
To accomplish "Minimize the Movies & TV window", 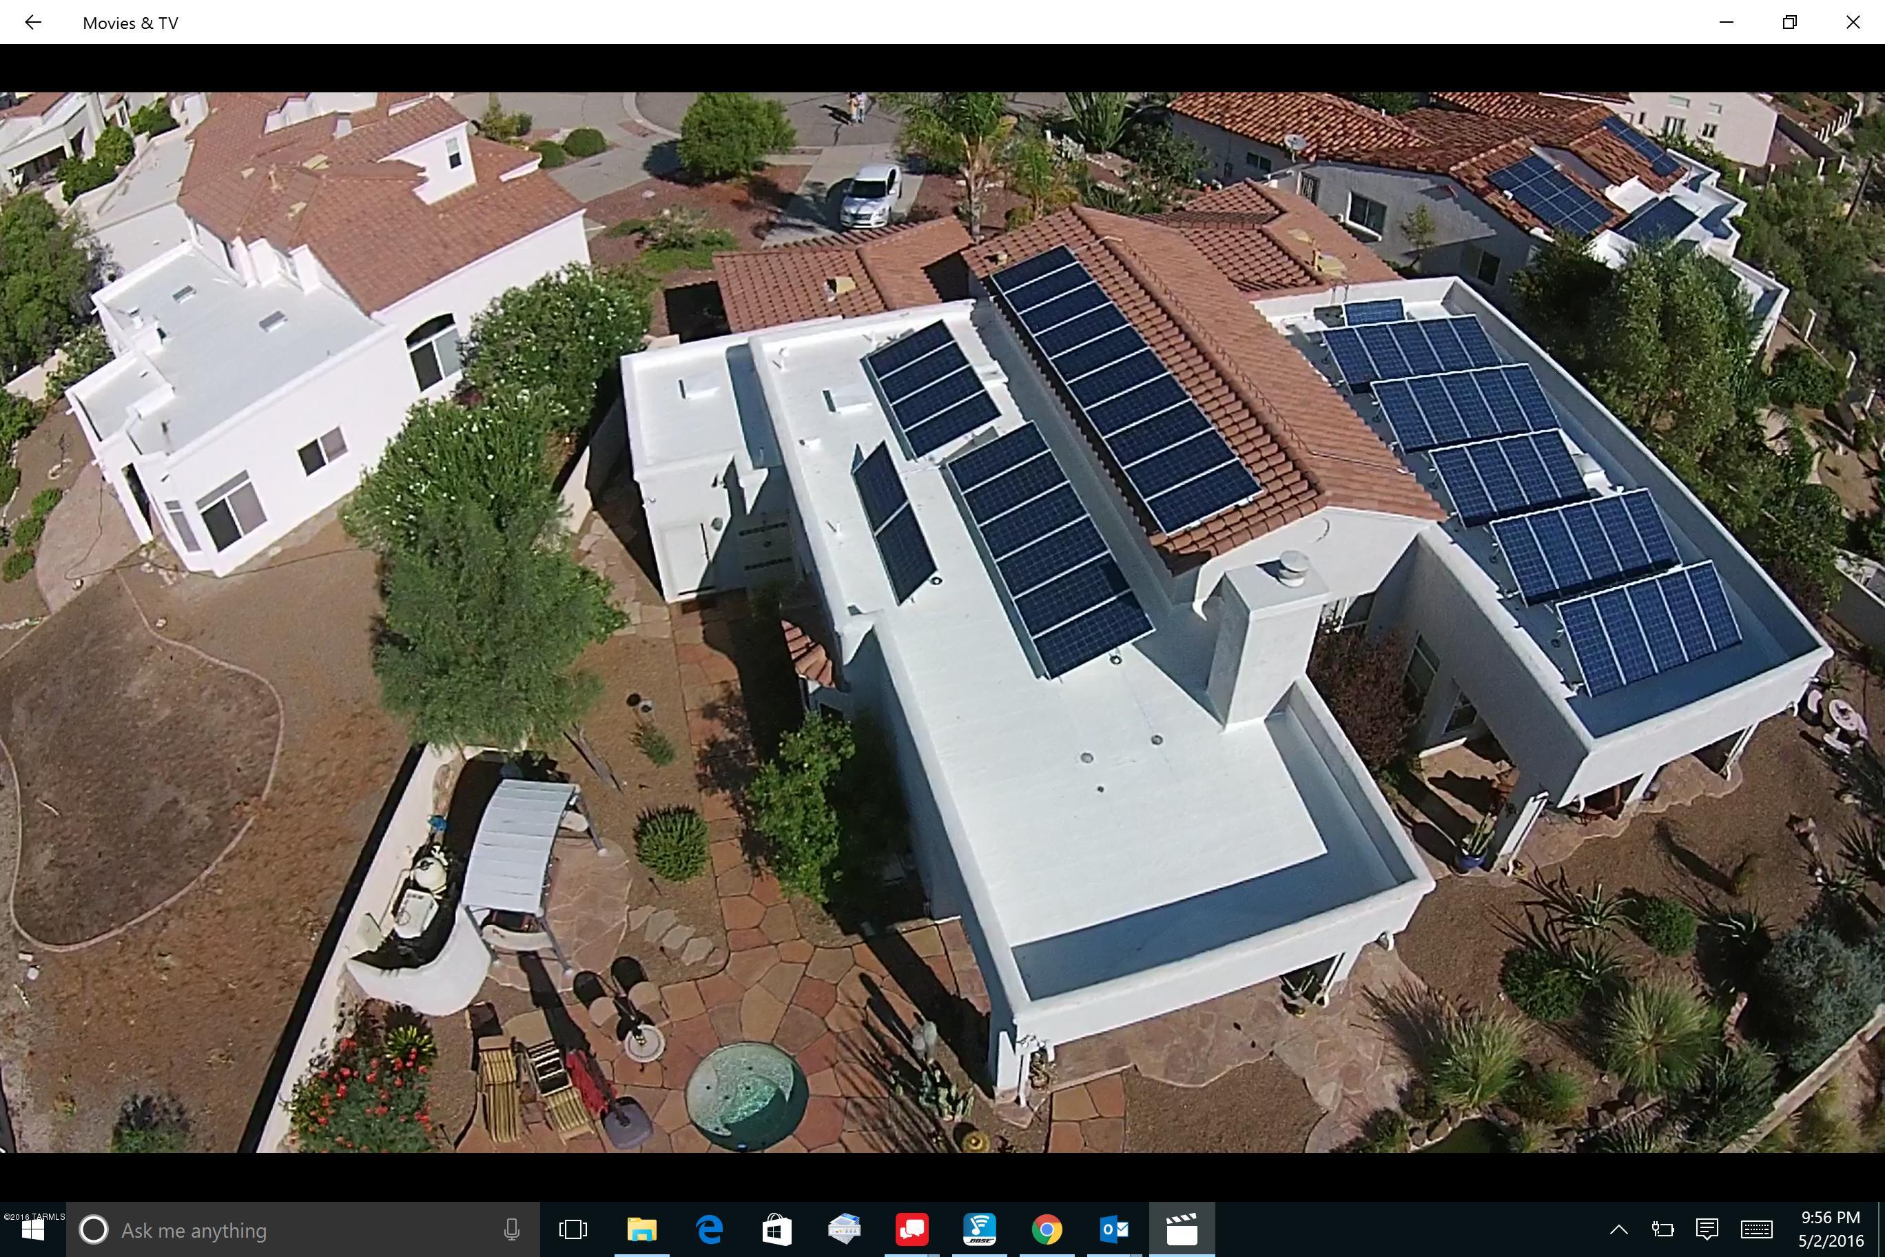I will pyautogui.click(x=1727, y=23).
